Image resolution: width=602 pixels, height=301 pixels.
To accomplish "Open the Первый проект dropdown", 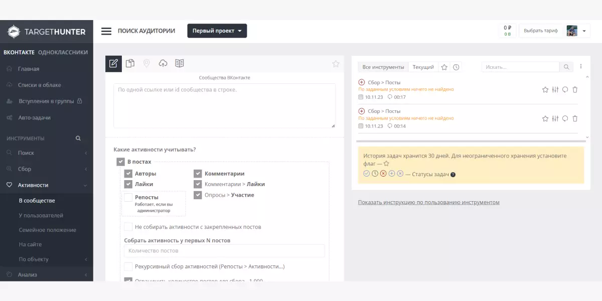I will pos(217,31).
